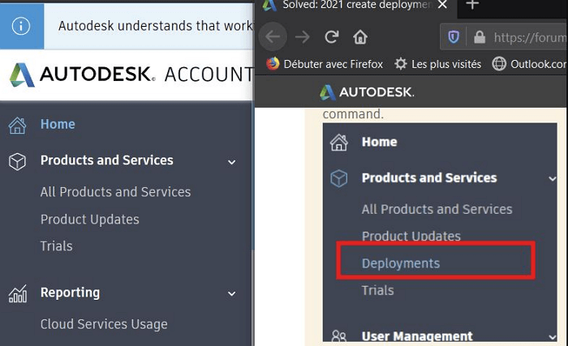Open Product Updates in forum screenshot
This screenshot has width=568, height=346.
[411, 236]
